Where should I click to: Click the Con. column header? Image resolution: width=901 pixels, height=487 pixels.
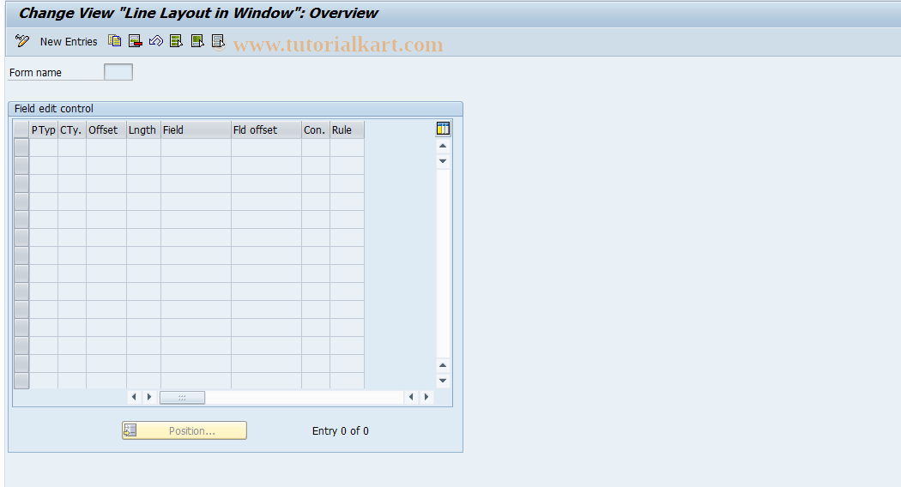316,129
